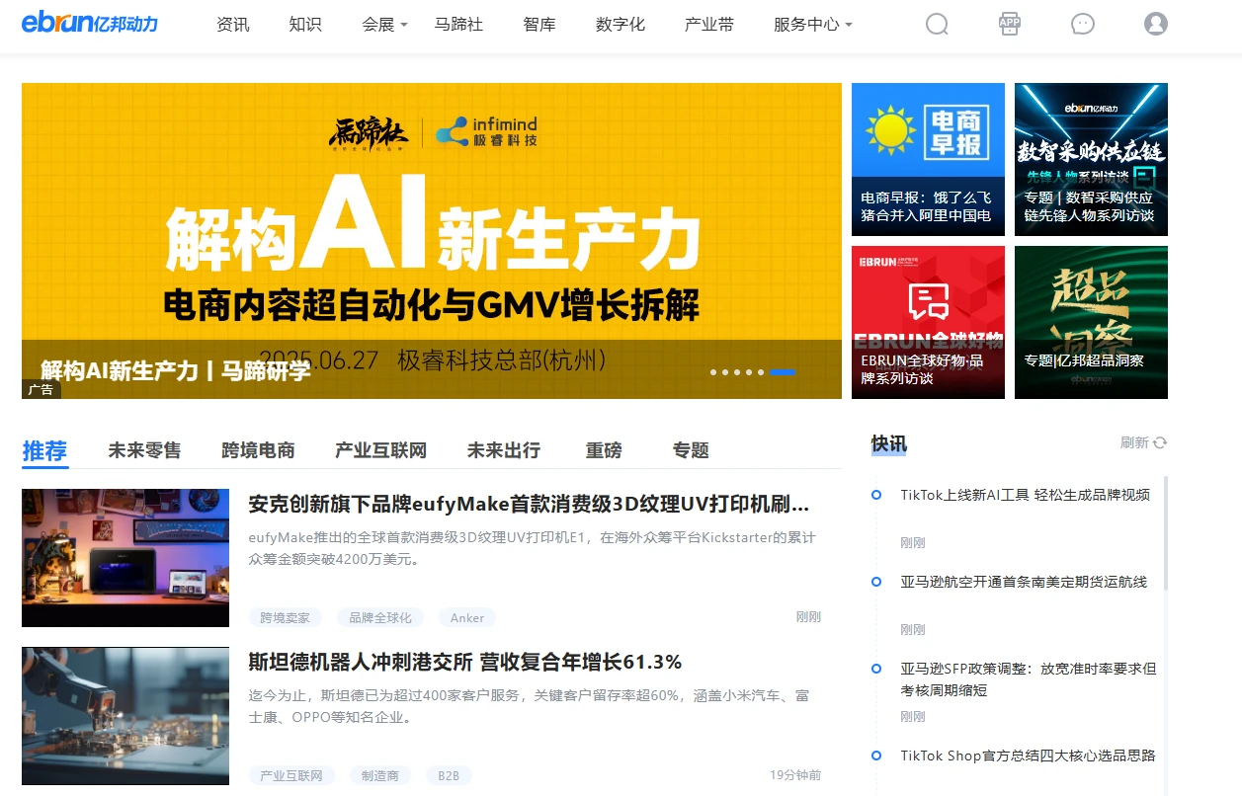
Task: Click the banner caption 解构AI新生产力丨马蹄研学
Action: [x=176, y=370]
